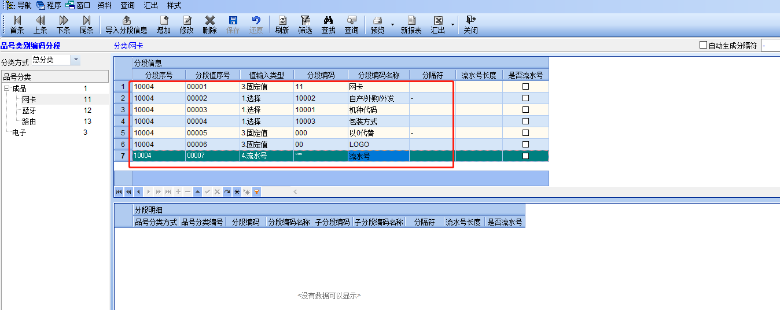Viewport: 780px width, 310px height.
Task: Go to first record (首条)
Action: tap(17, 25)
